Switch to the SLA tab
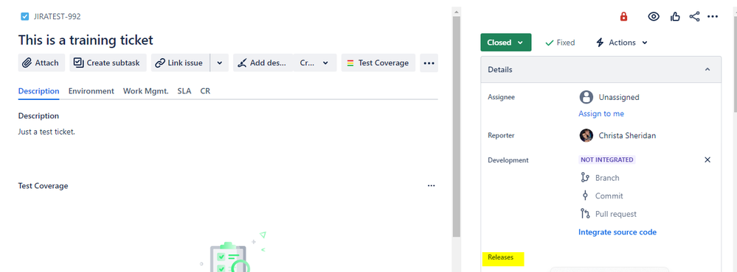737x272 pixels. click(184, 91)
